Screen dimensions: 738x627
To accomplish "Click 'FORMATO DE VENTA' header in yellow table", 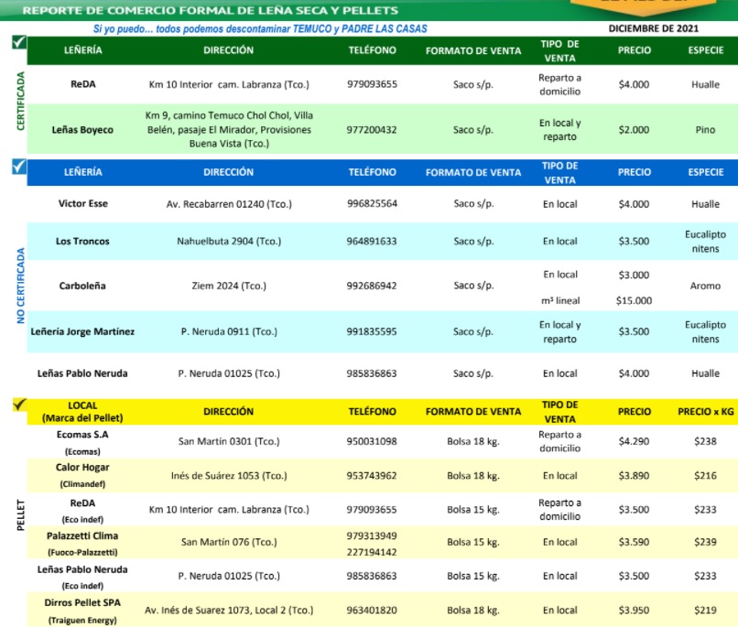I will [x=473, y=411].
